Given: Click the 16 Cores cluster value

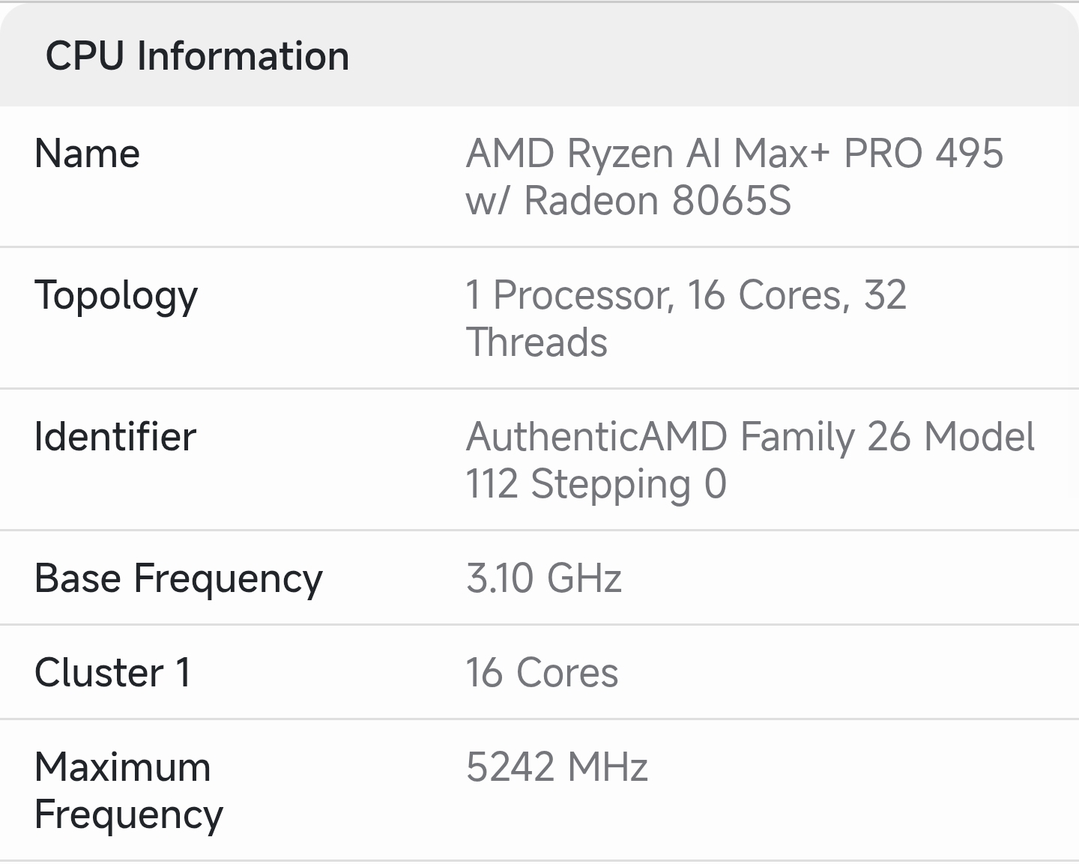Looking at the screenshot, I should click(542, 672).
